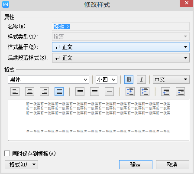Open disabled 样式类型 dropdown 段落

coord(121,36)
